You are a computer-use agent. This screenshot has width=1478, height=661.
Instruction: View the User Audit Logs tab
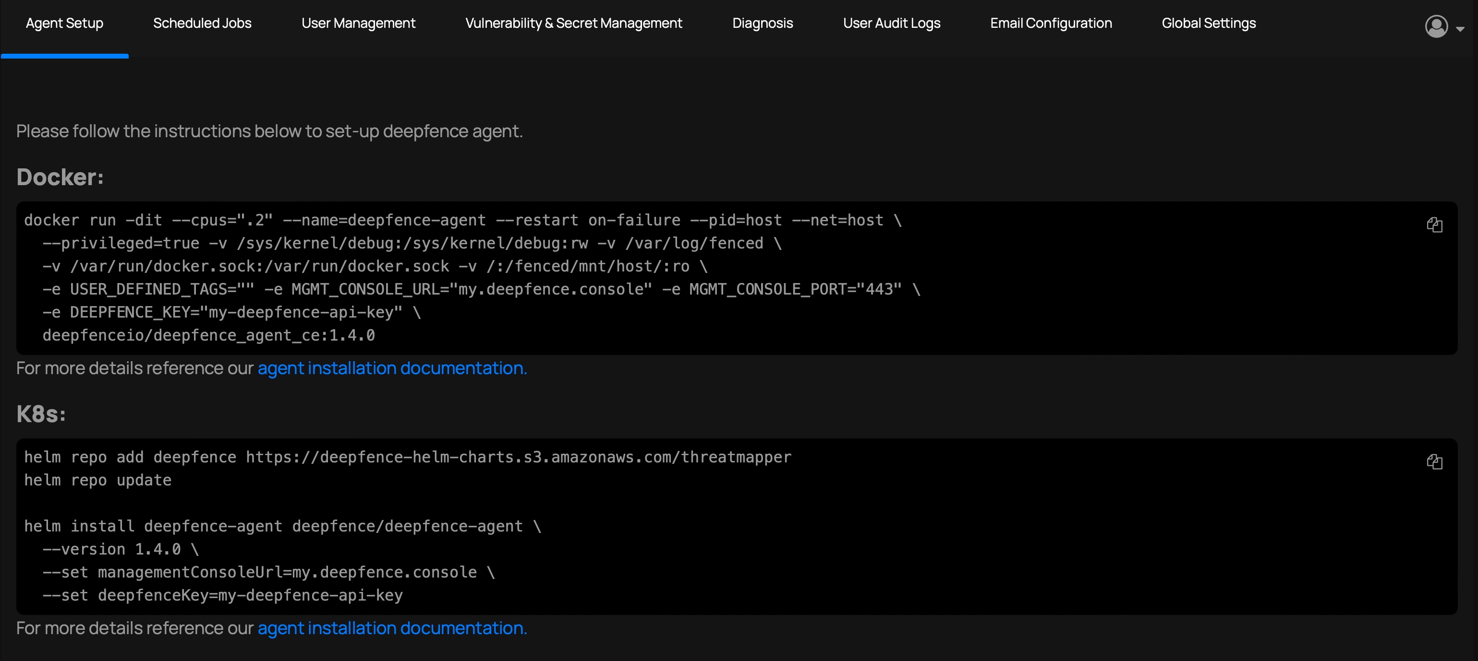click(891, 24)
